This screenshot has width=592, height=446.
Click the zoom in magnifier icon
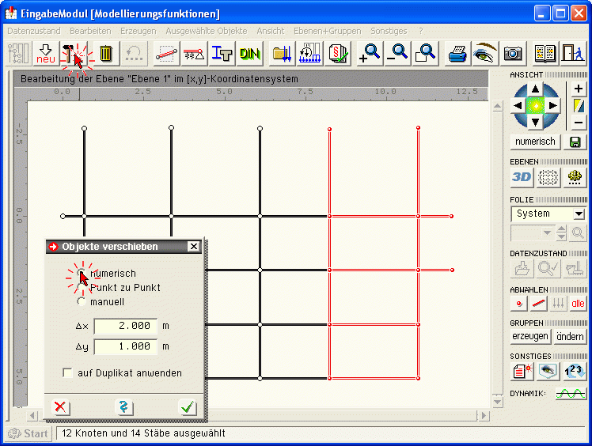pyautogui.click(x=369, y=53)
